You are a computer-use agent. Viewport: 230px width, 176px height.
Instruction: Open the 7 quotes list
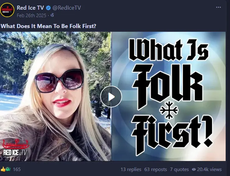coord(179,169)
